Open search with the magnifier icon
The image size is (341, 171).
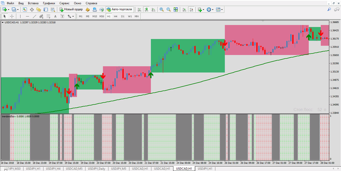[x=329, y=9]
